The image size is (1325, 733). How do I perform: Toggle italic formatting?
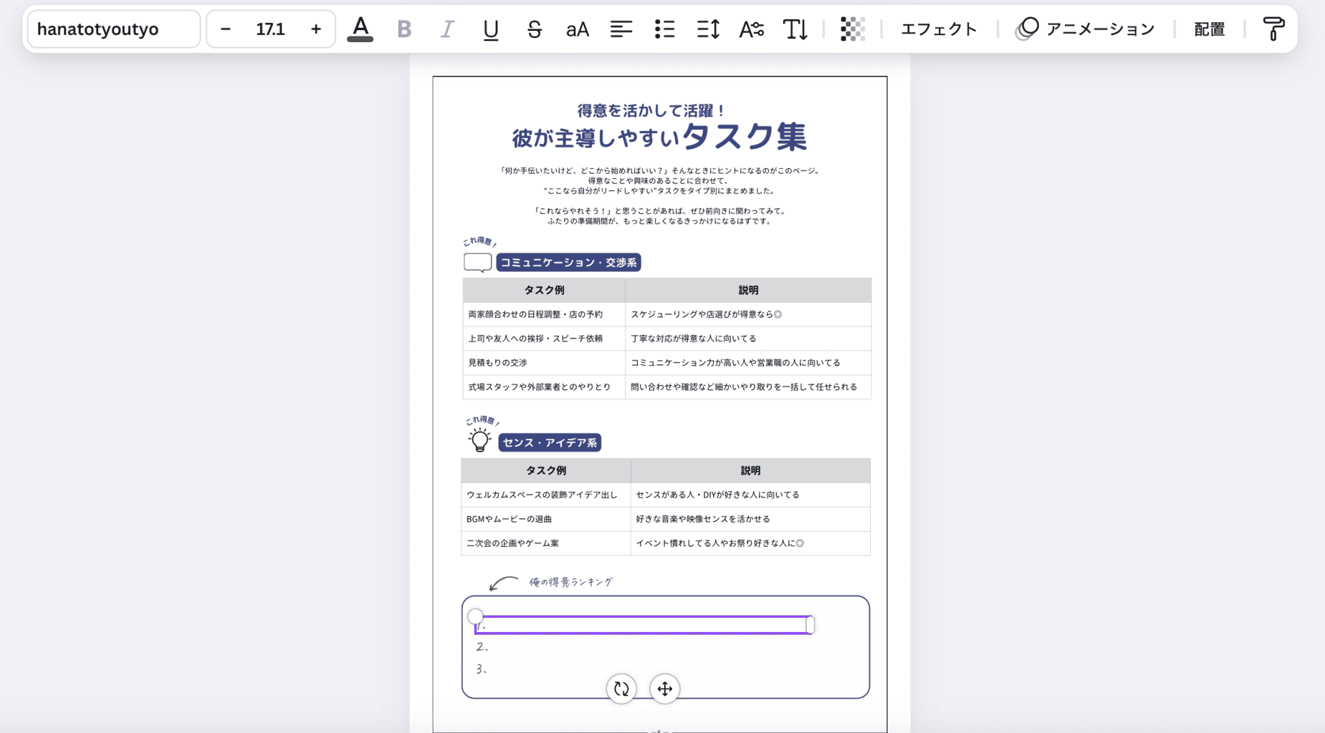(x=447, y=29)
